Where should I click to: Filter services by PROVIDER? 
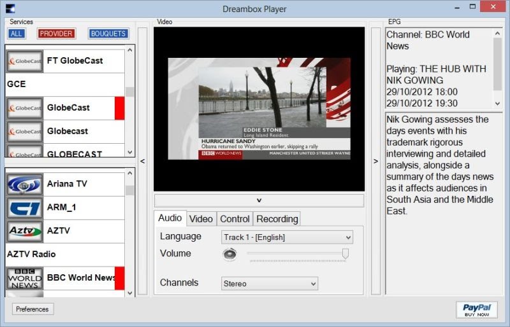(56, 34)
